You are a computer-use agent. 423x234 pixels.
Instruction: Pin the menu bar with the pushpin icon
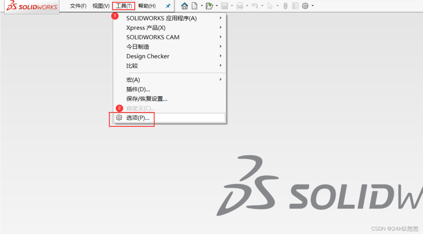[168, 6]
